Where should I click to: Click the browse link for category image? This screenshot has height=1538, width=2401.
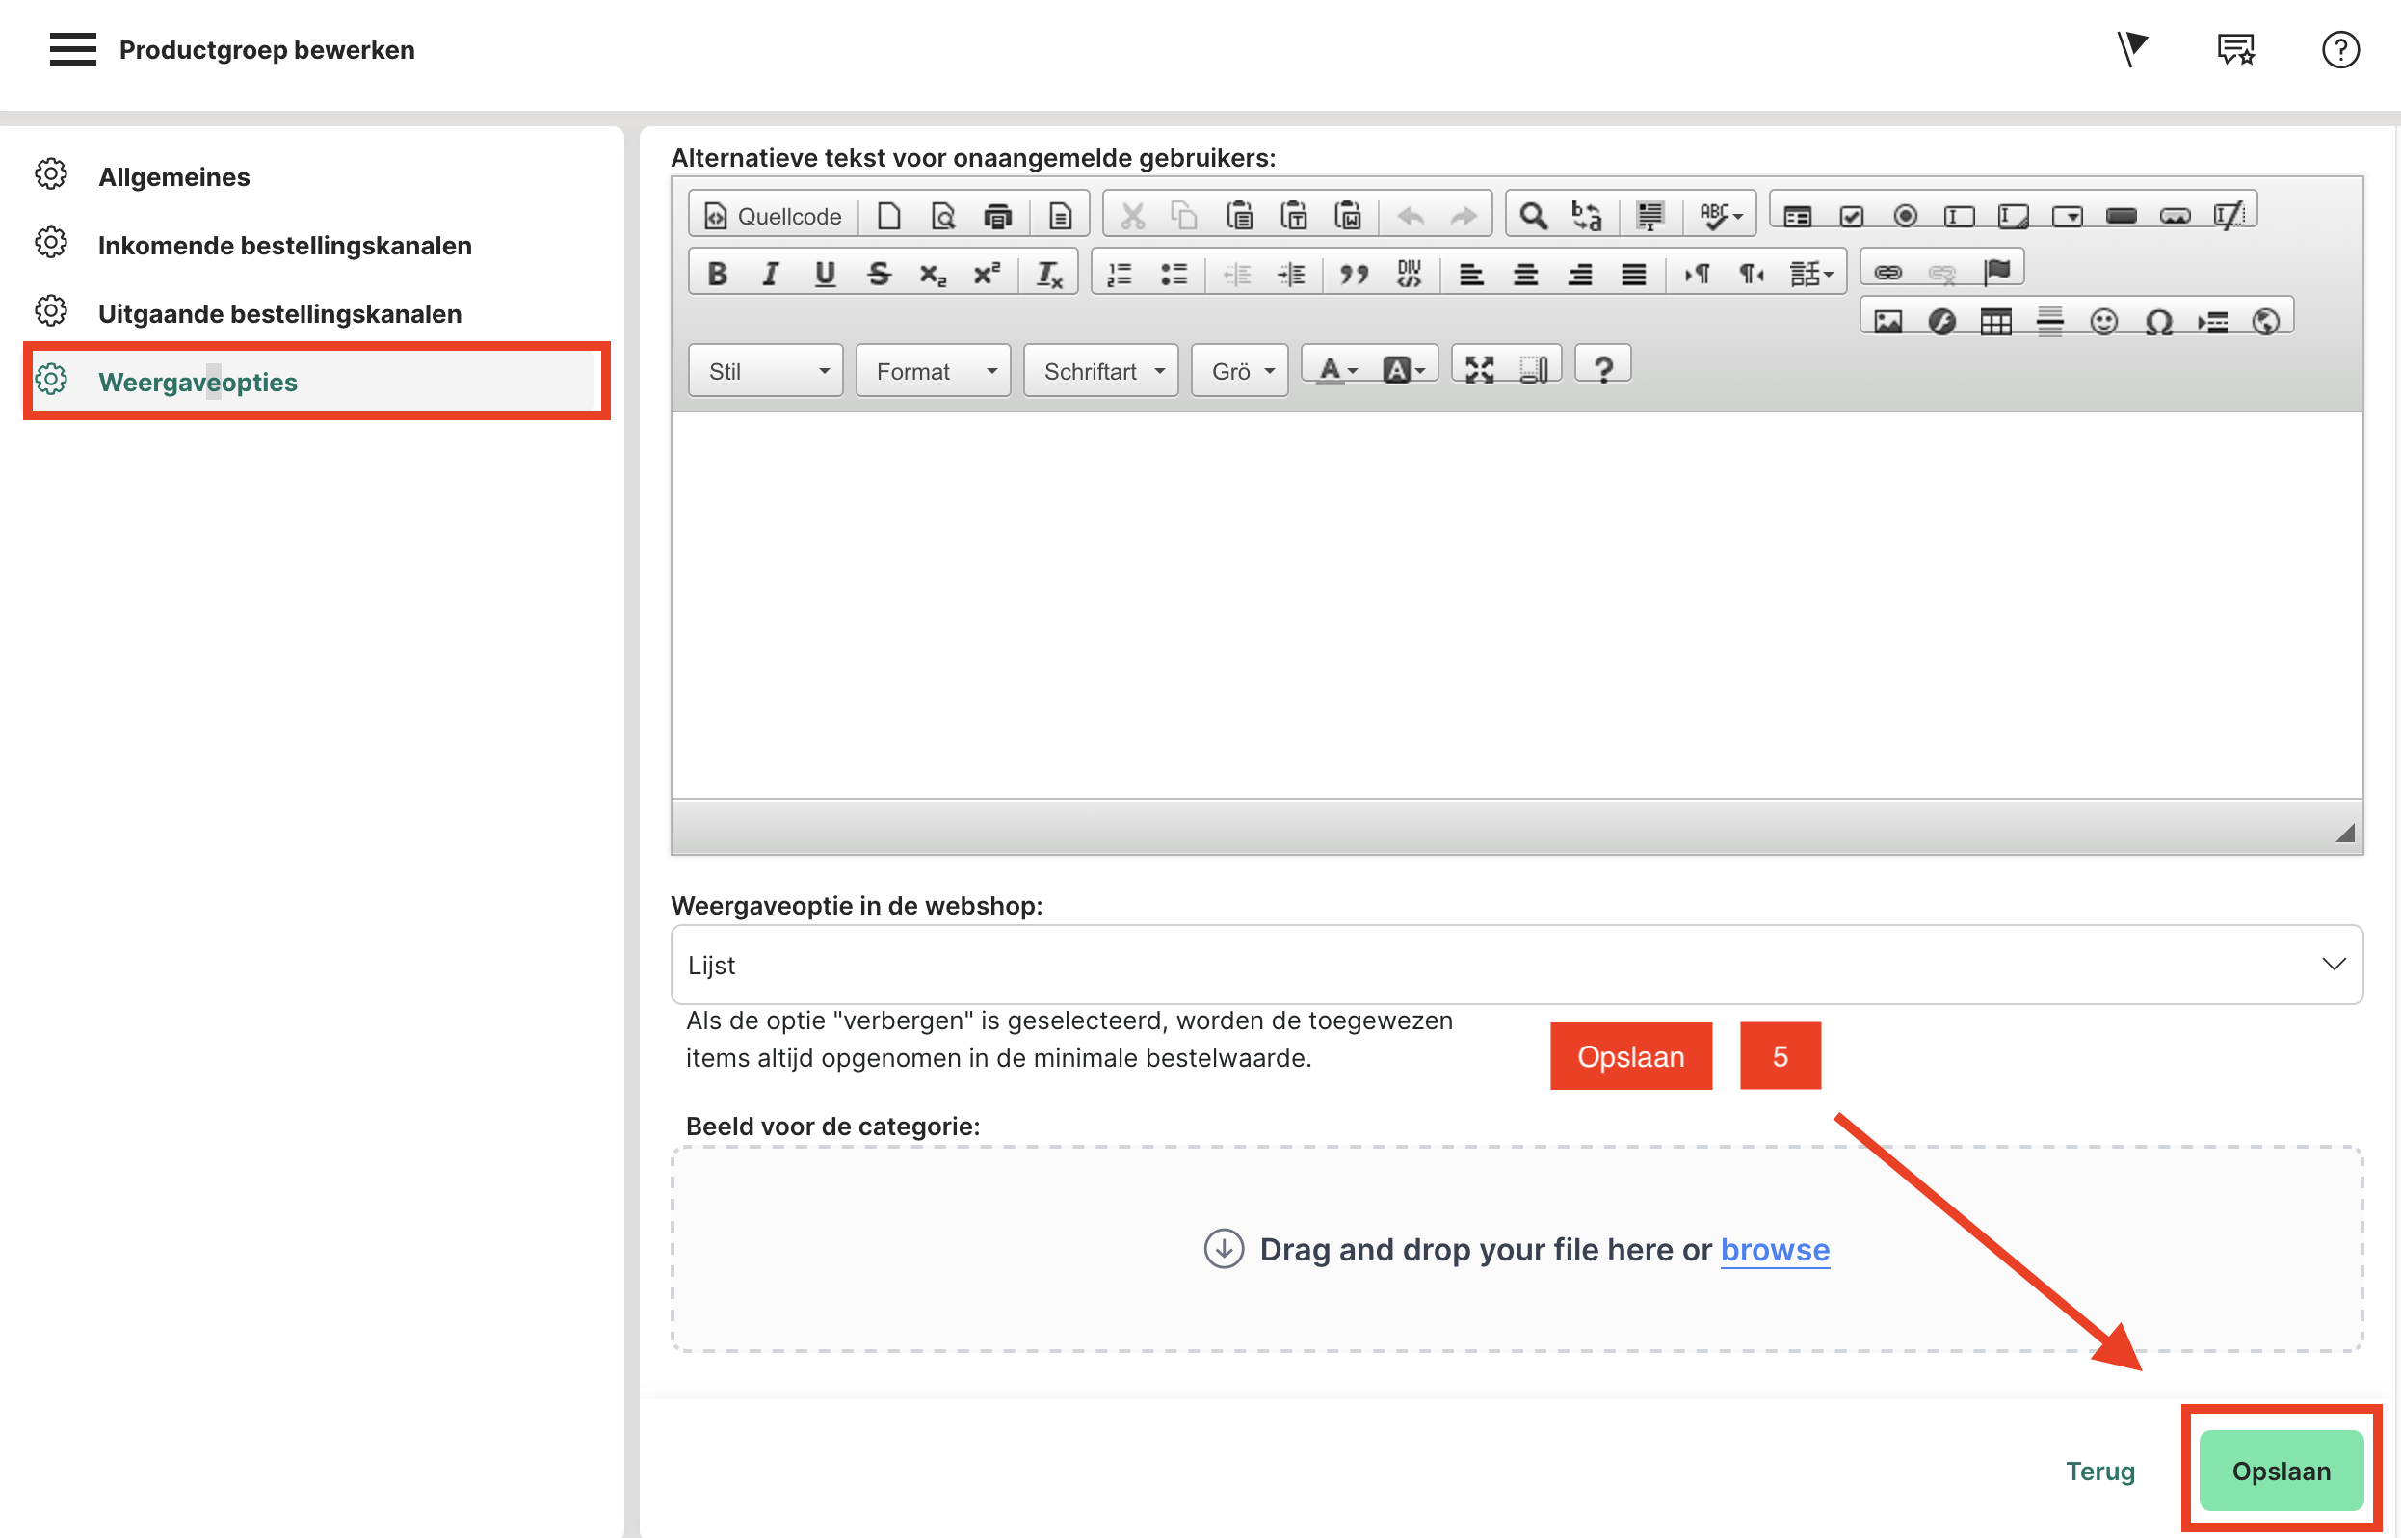pyautogui.click(x=1774, y=1249)
